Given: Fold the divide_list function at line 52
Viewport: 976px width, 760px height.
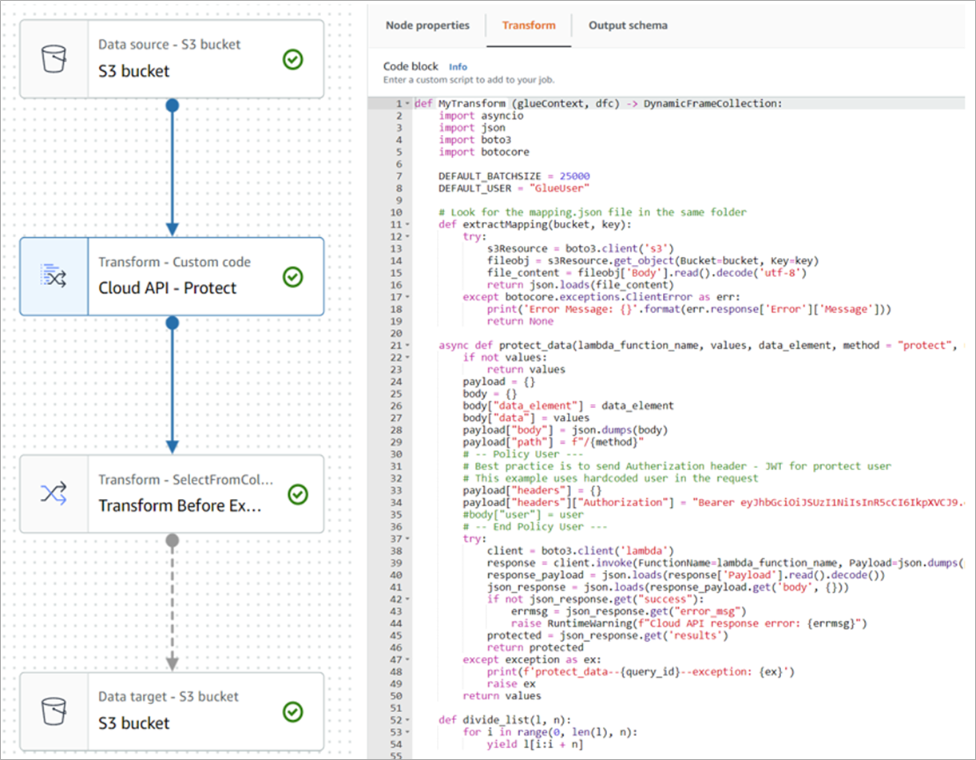Looking at the screenshot, I should coord(408,719).
